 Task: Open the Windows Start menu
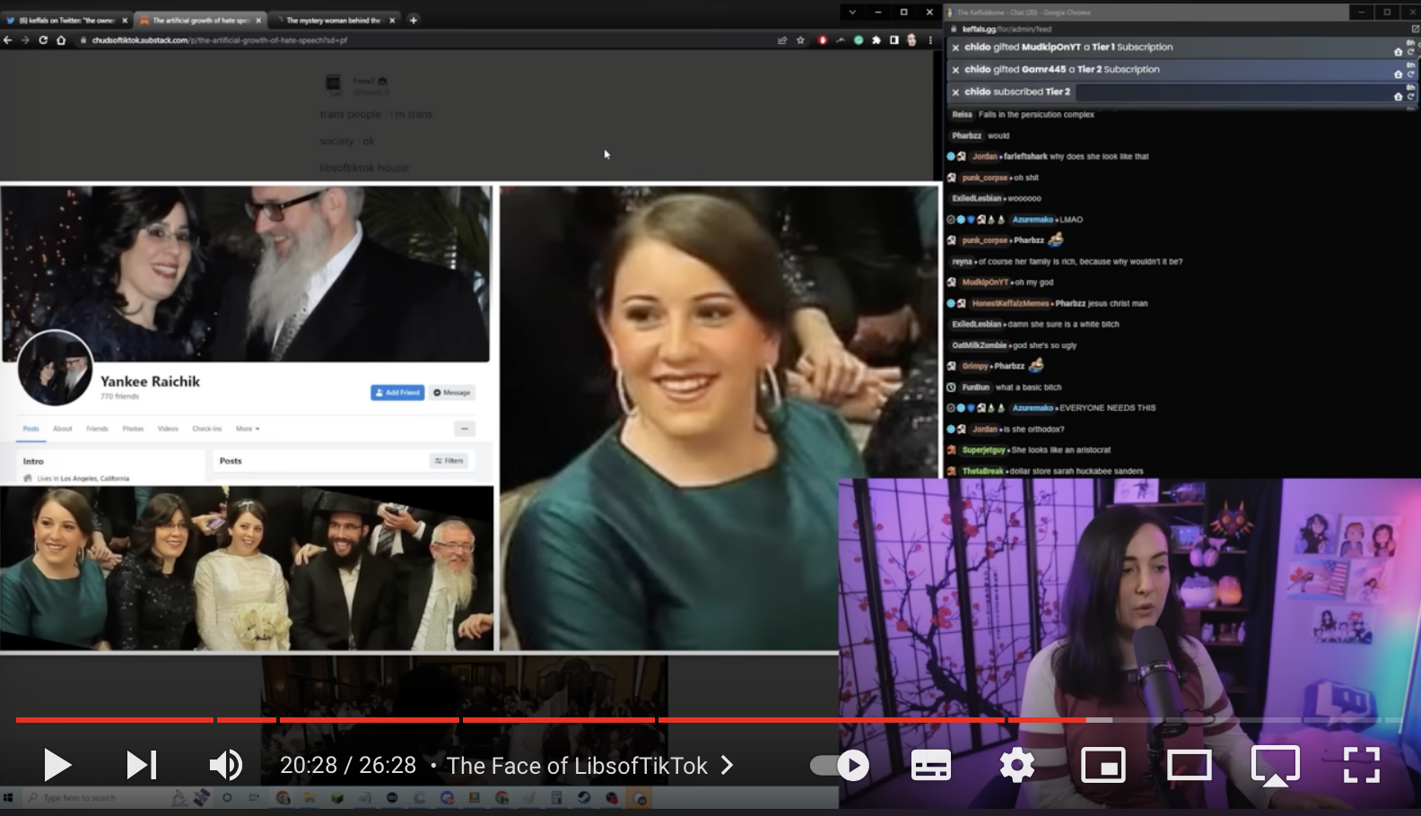[x=8, y=797]
